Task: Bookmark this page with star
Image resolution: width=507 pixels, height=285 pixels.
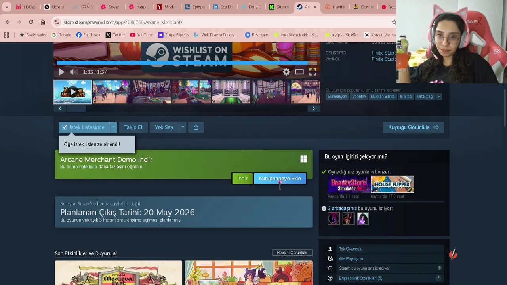Action: [394, 22]
